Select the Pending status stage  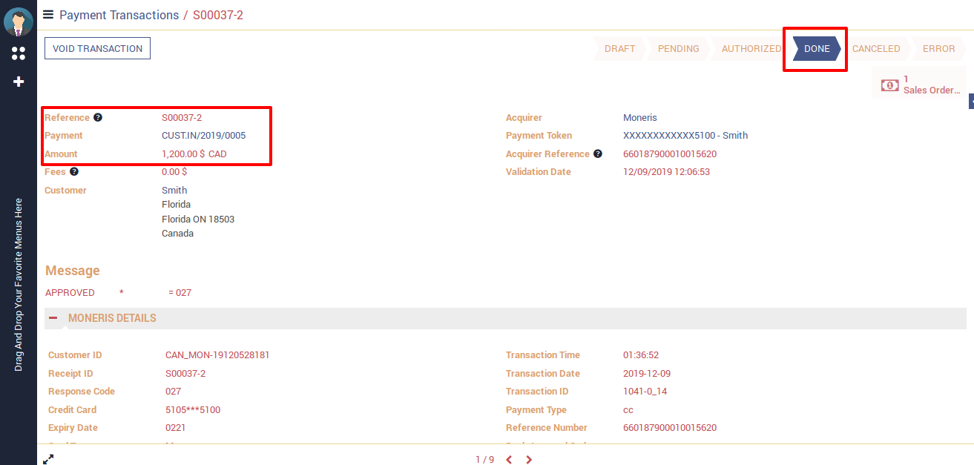(x=678, y=49)
